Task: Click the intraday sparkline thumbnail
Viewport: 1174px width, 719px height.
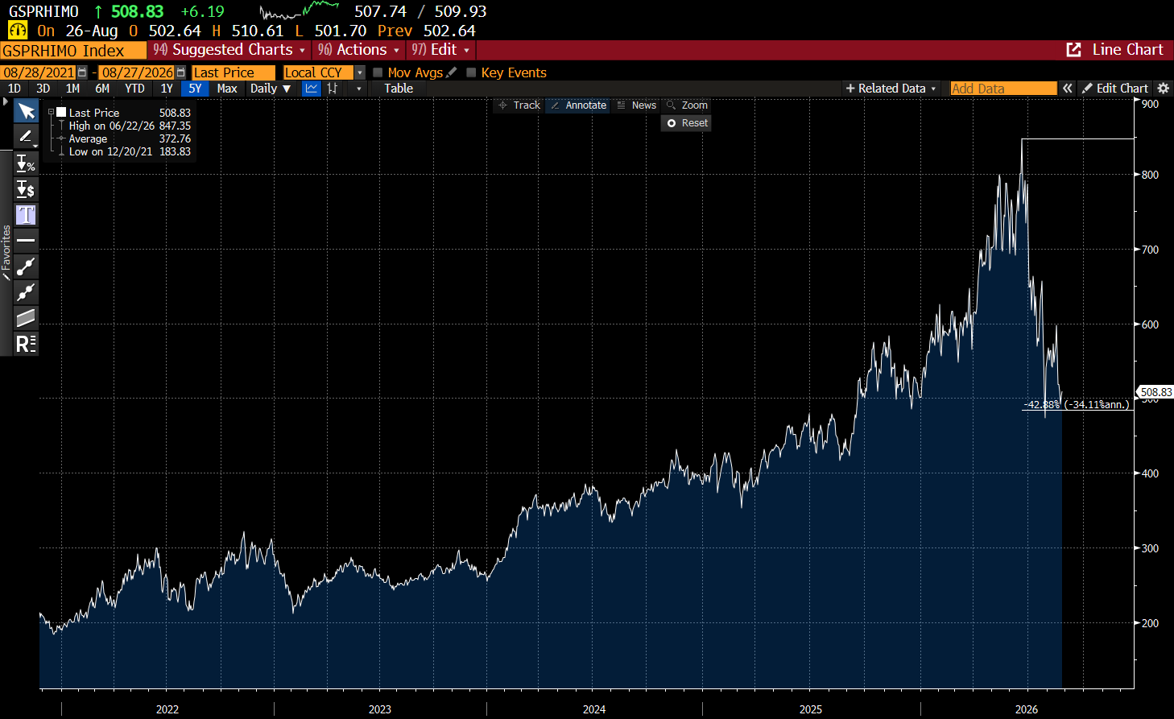Action: pyautogui.click(x=300, y=10)
